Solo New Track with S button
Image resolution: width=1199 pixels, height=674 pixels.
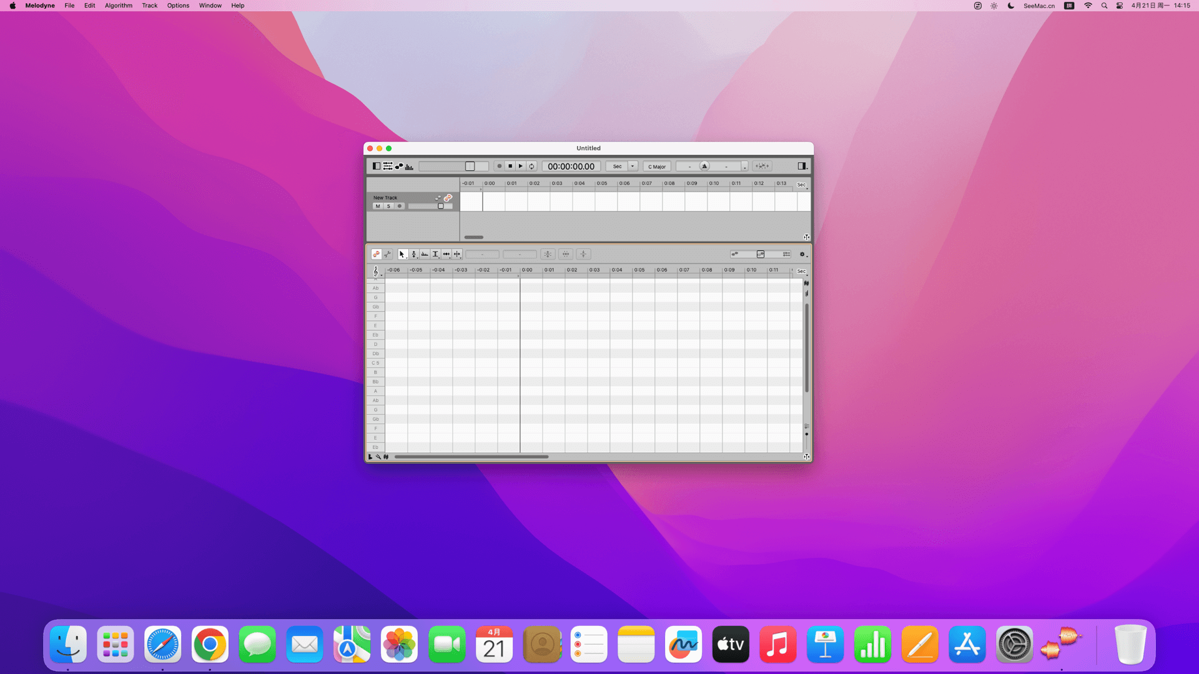coord(388,206)
